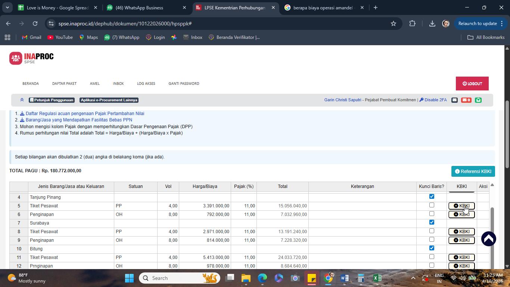Check Kunci Baris for row 9 Penginapan
Viewport: 510px width, 287px height.
coord(432,240)
